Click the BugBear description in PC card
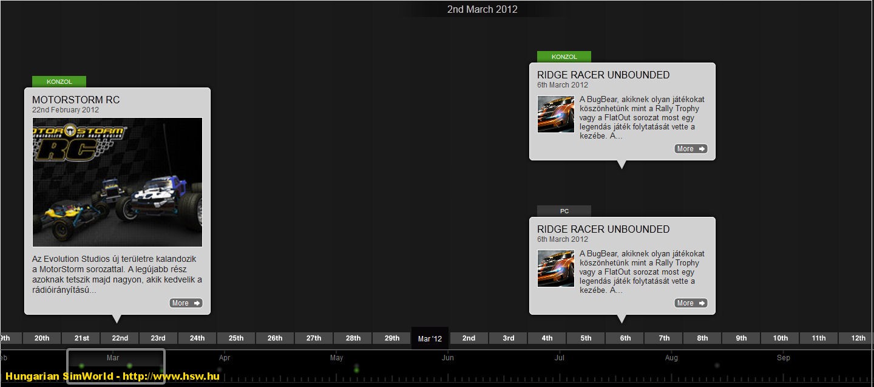The width and height of the screenshot is (874, 387). click(642, 272)
